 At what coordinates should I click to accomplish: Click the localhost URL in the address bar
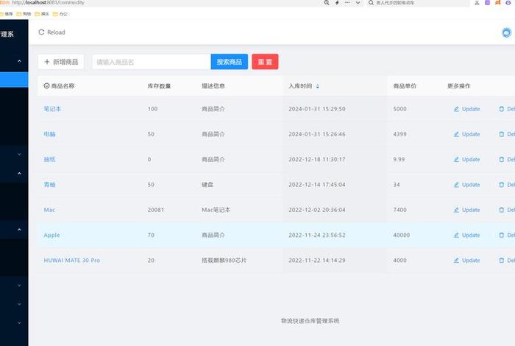[49, 3]
